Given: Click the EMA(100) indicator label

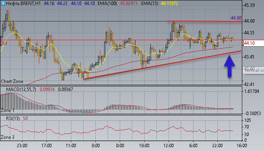Looking at the screenshot, I should [x=107, y=3].
